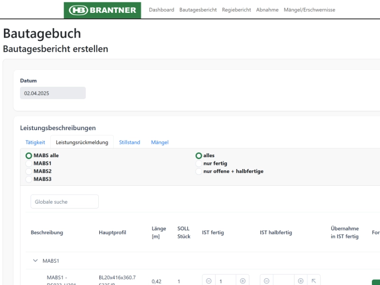Image resolution: width=380 pixels, height=285 pixels.
Task: Enable the MABS2 radio button
Action: click(x=28, y=171)
